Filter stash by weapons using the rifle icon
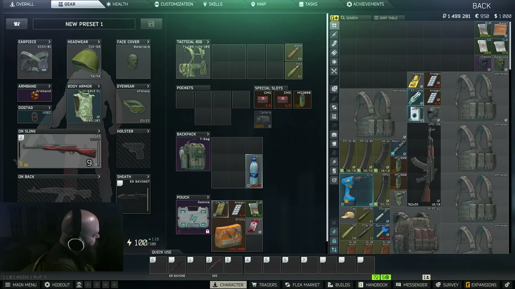Image resolution: width=515 pixels, height=289 pixels. [x=334, y=35]
